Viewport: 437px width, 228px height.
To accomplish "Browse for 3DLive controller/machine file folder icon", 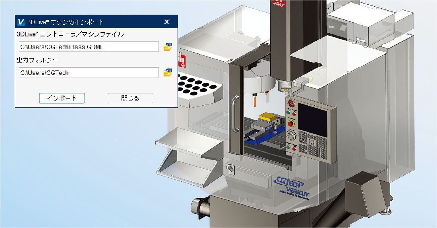I will tap(168, 47).
